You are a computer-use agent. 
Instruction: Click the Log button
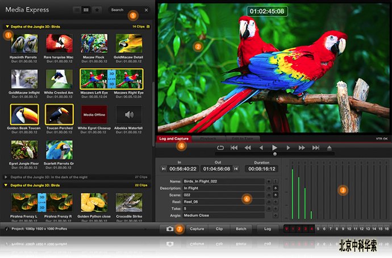tap(268, 229)
